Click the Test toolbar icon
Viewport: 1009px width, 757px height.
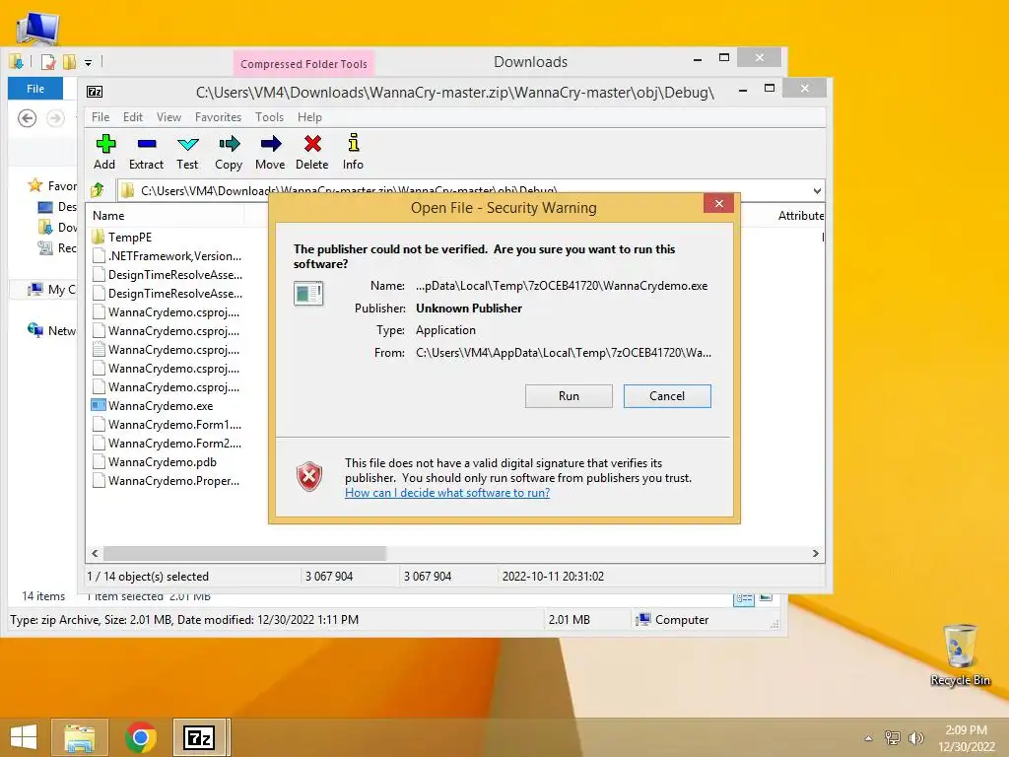[188, 144]
